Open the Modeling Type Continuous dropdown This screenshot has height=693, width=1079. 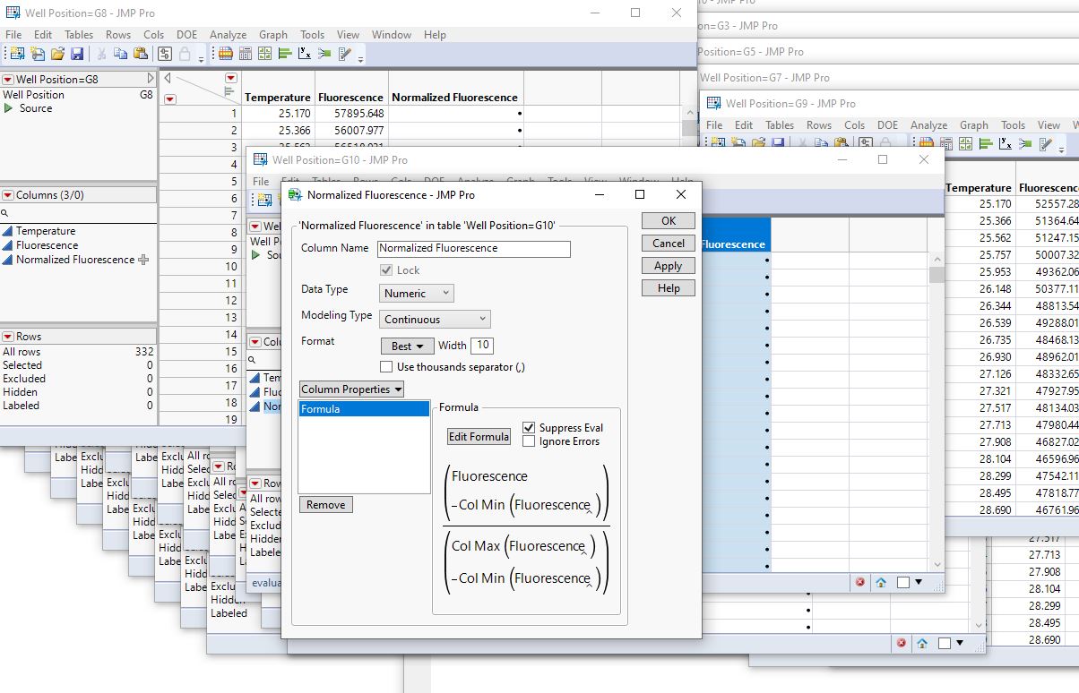[x=435, y=319]
